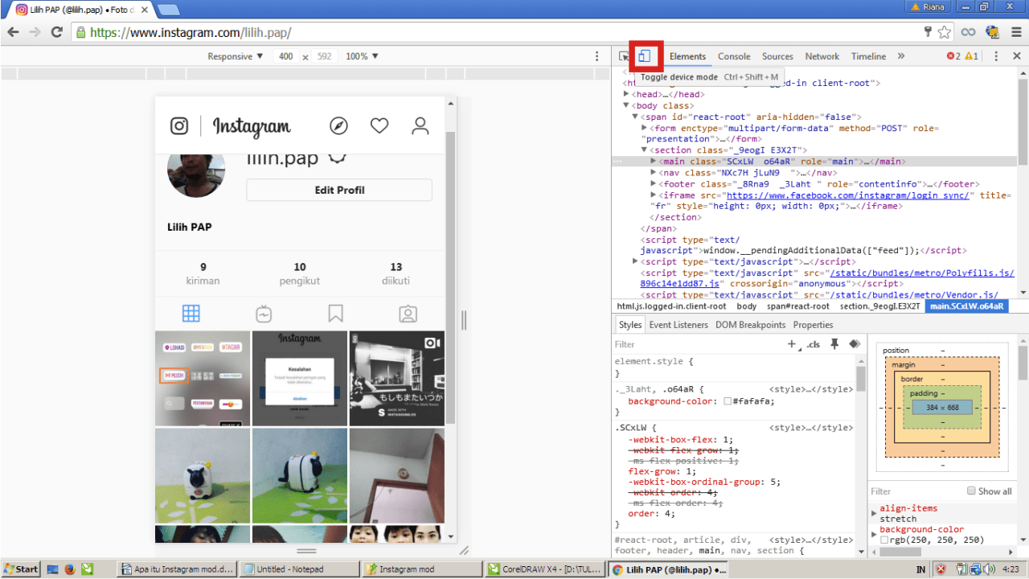Click the #fafafa color swatch
The image size is (1029, 579).
coord(728,401)
